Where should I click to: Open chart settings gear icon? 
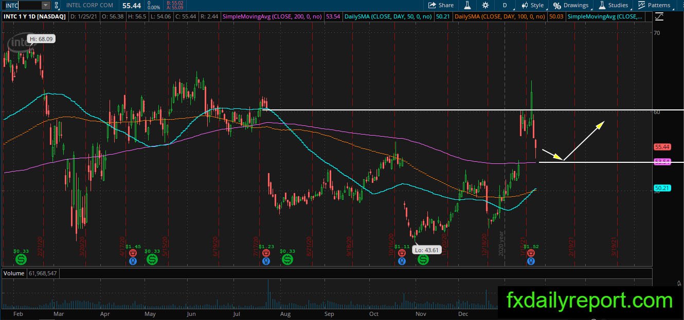(485, 5)
